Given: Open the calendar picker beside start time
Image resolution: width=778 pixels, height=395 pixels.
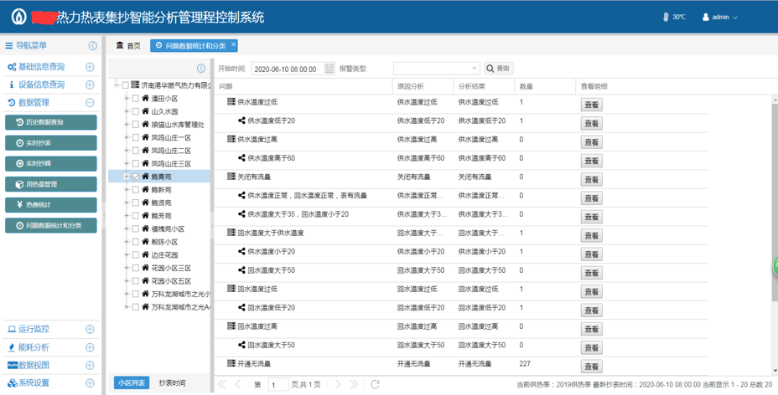Looking at the screenshot, I should point(329,69).
